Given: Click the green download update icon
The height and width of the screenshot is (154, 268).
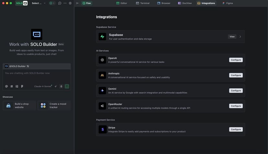Looking at the screenshot, I should coord(51,3).
